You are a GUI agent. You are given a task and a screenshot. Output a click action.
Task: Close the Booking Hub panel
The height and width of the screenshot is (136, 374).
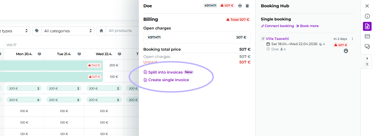[367, 6]
